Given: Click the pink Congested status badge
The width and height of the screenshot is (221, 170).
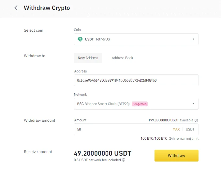Looking at the screenshot, I should 140,104.
